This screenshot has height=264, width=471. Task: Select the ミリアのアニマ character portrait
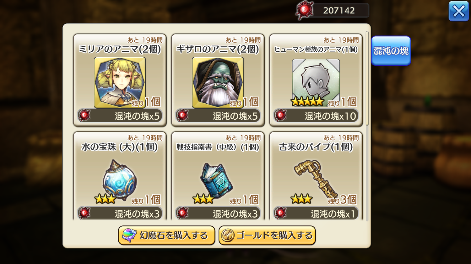click(120, 82)
